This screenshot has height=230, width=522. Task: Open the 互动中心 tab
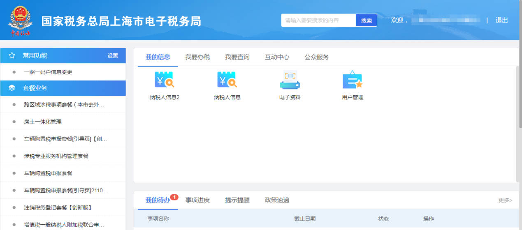click(277, 57)
